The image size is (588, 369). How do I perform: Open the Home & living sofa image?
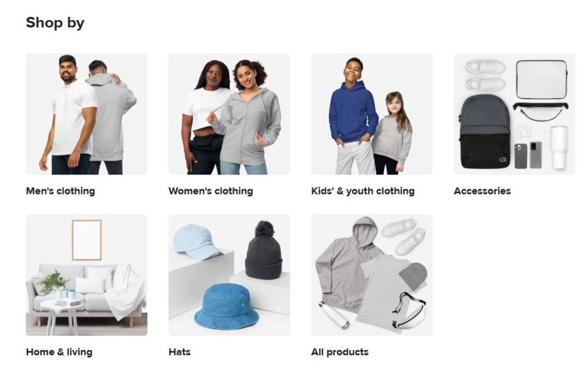tap(87, 275)
